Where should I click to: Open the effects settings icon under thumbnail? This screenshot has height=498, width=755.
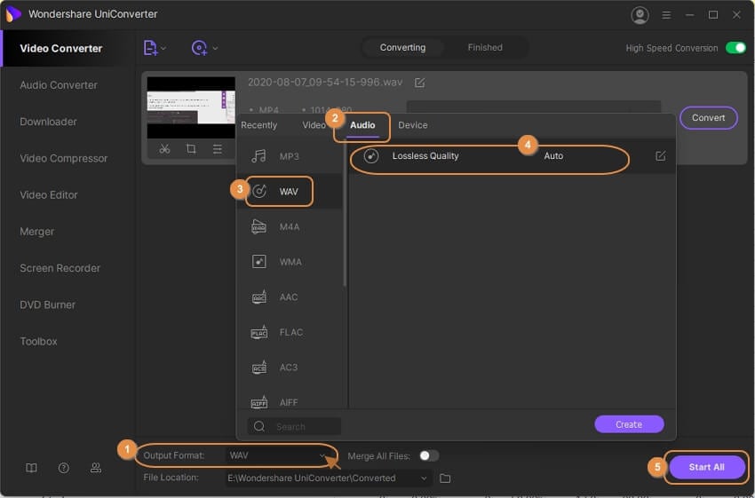[218, 148]
